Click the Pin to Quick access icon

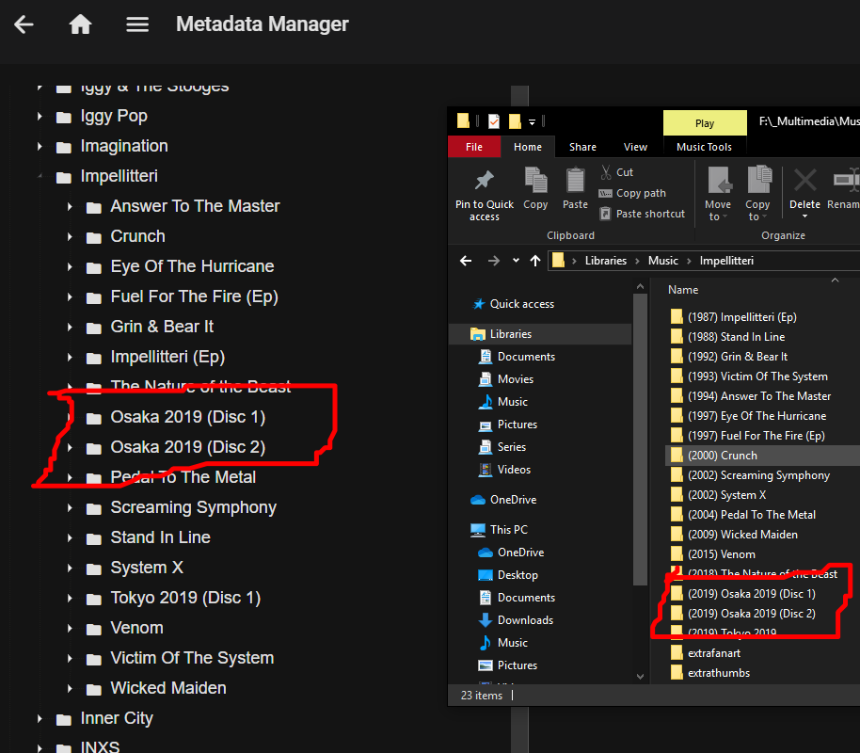coord(485,181)
